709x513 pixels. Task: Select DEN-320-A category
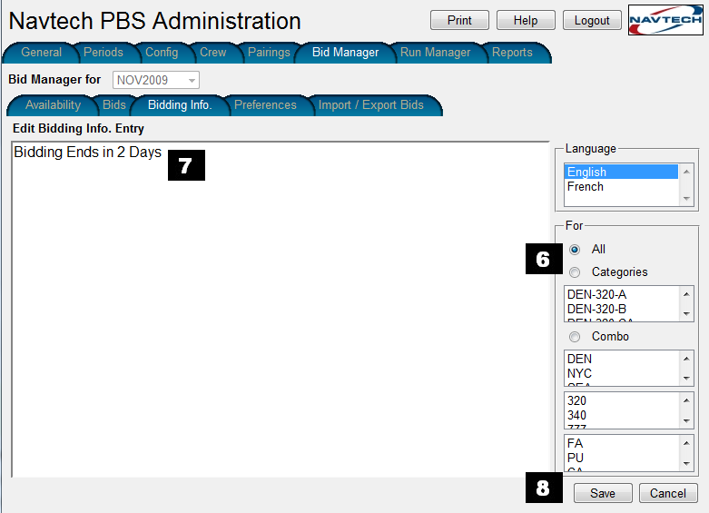pyautogui.click(x=621, y=294)
